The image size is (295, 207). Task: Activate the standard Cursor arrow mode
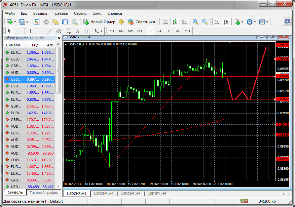(x=9, y=31)
